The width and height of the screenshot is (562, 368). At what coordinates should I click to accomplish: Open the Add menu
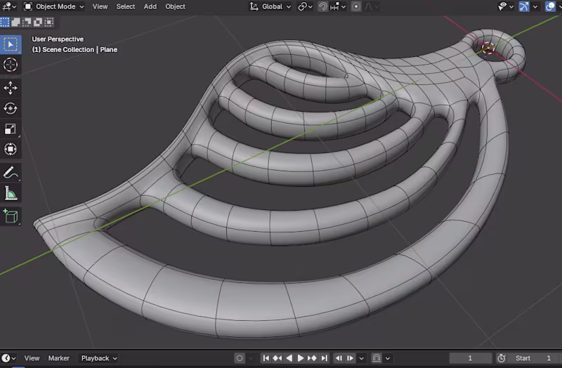tap(150, 6)
